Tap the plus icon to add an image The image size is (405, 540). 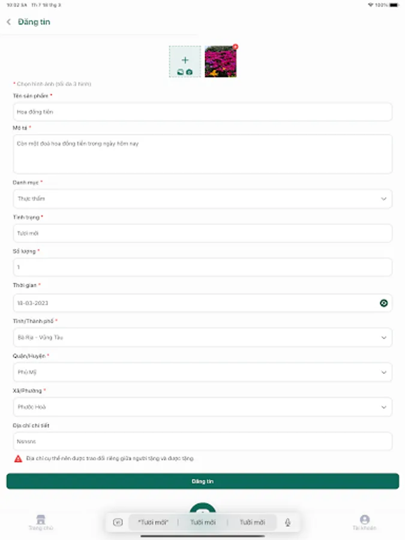click(185, 61)
